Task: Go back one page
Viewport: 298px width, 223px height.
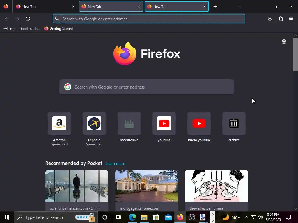Action: coord(7,19)
